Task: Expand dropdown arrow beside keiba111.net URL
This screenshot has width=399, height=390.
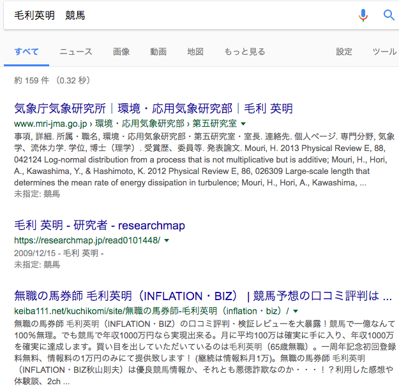Action: pos(296,311)
